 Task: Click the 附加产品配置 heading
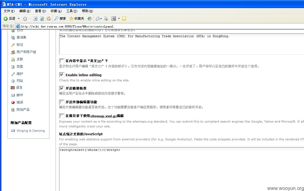(x=21, y=123)
